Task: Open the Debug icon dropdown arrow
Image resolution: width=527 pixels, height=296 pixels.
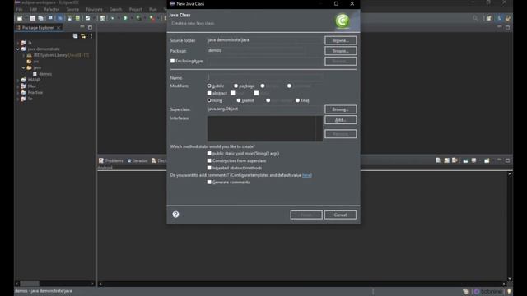Action: [118, 18]
